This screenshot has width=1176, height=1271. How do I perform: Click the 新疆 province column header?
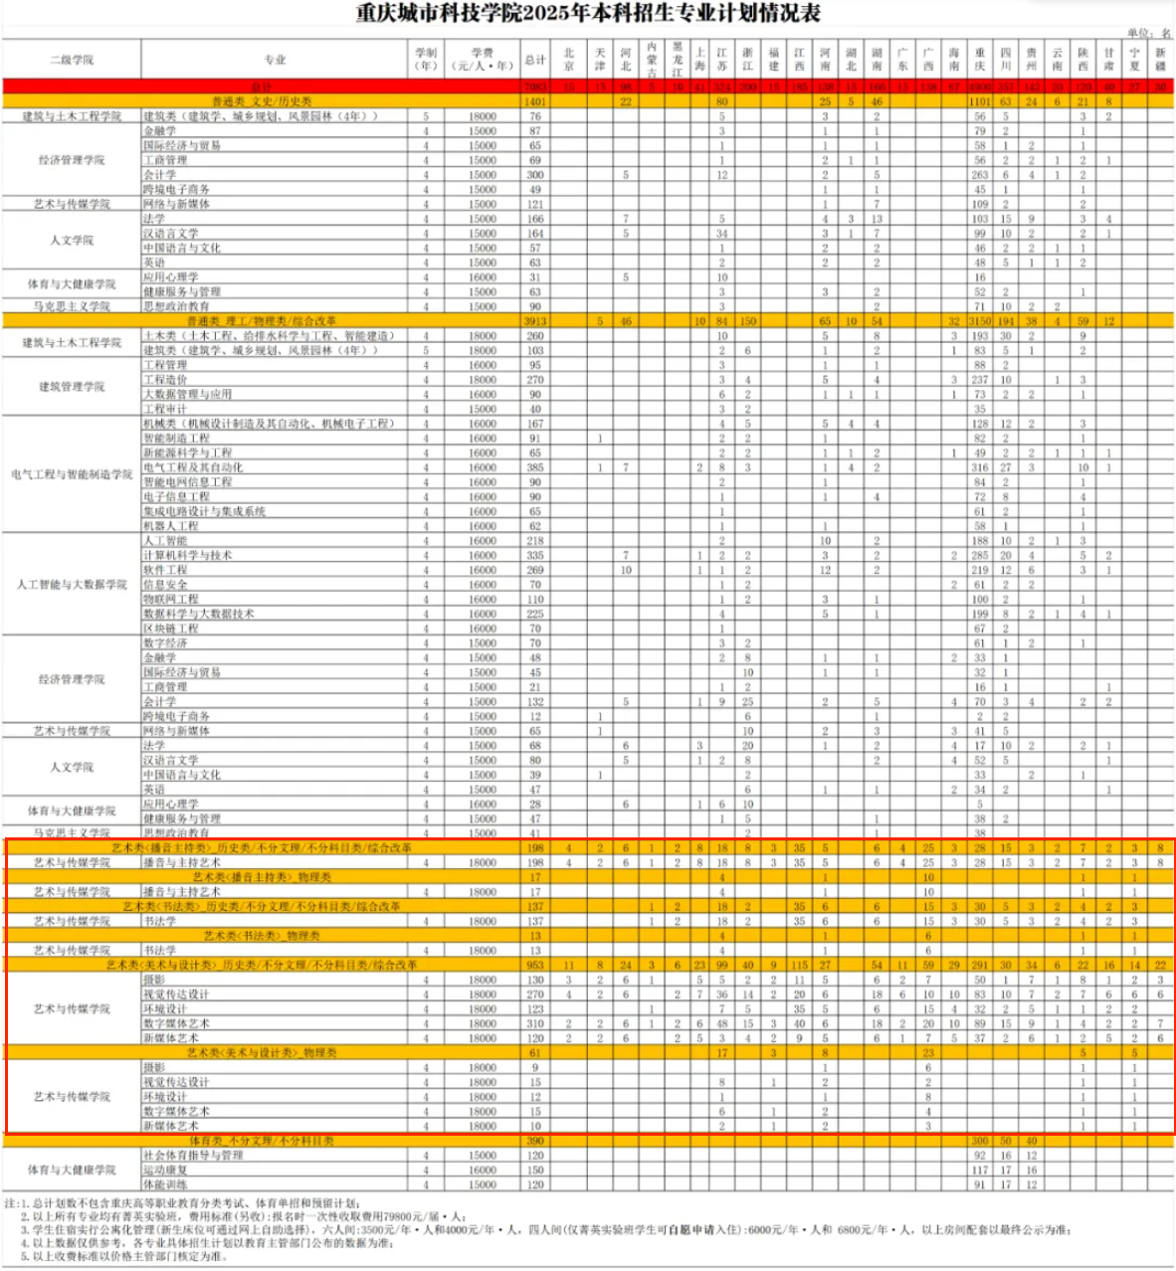point(1160,60)
